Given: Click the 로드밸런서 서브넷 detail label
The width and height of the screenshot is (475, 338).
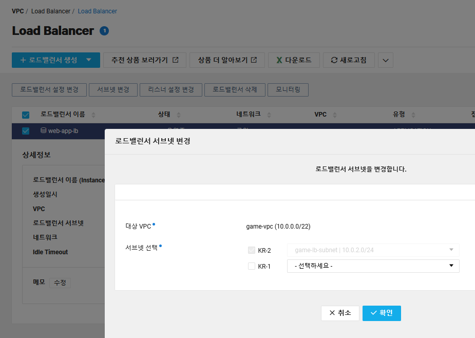Looking at the screenshot, I should tap(58, 223).
